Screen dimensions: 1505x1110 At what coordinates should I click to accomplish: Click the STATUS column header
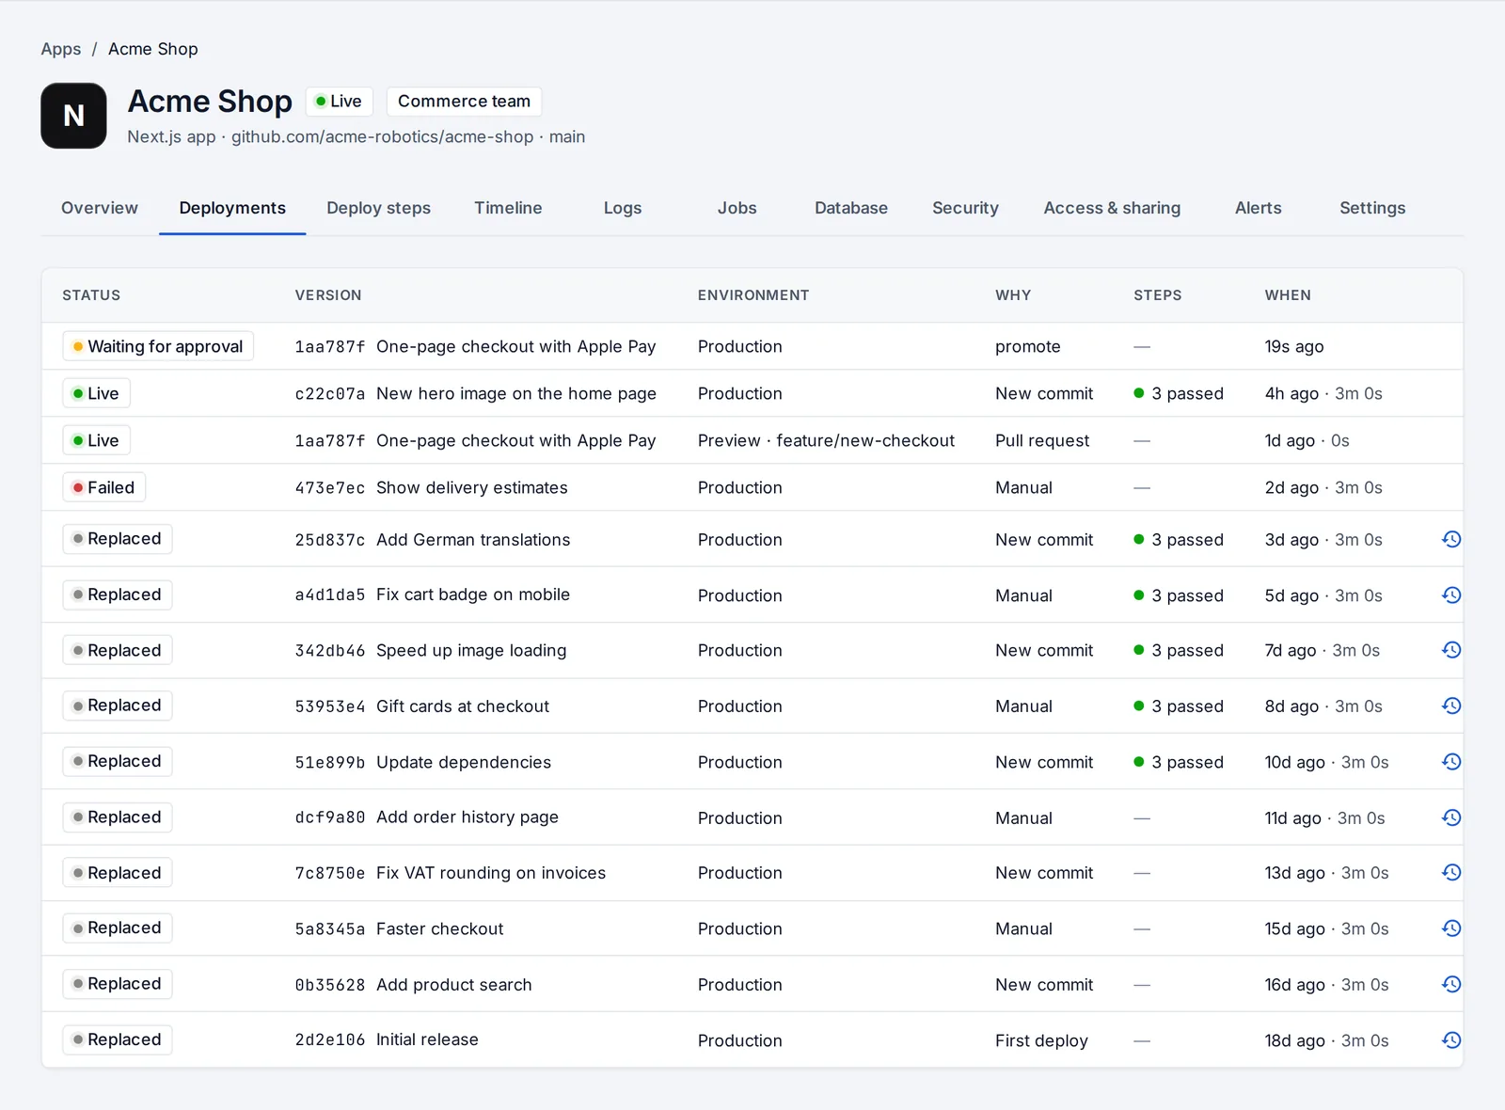point(91,295)
